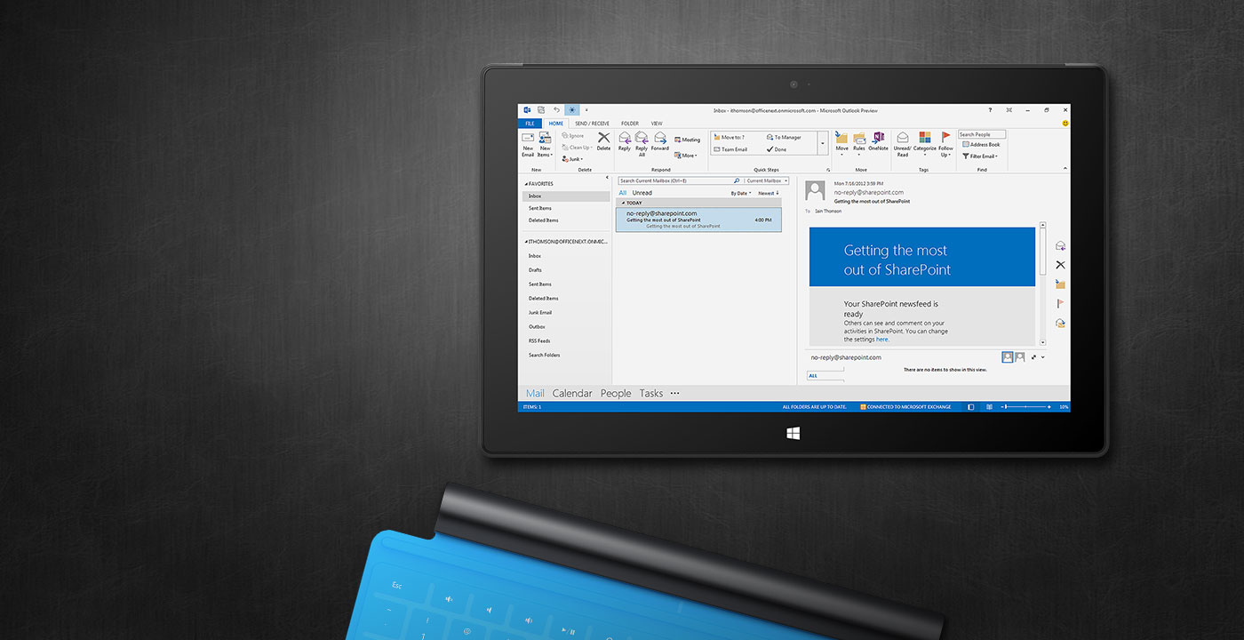Delete the selected message from ribbon
1244x640 pixels.
click(x=604, y=141)
